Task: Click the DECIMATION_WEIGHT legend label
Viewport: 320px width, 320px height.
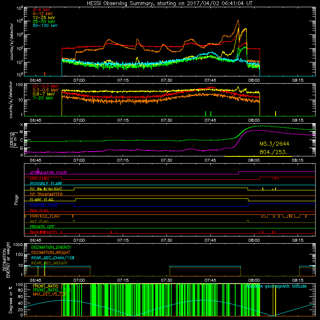Action: (51, 253)
